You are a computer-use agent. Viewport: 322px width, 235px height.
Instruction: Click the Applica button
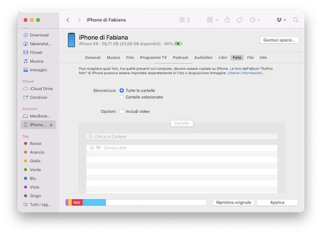(277, 202)
